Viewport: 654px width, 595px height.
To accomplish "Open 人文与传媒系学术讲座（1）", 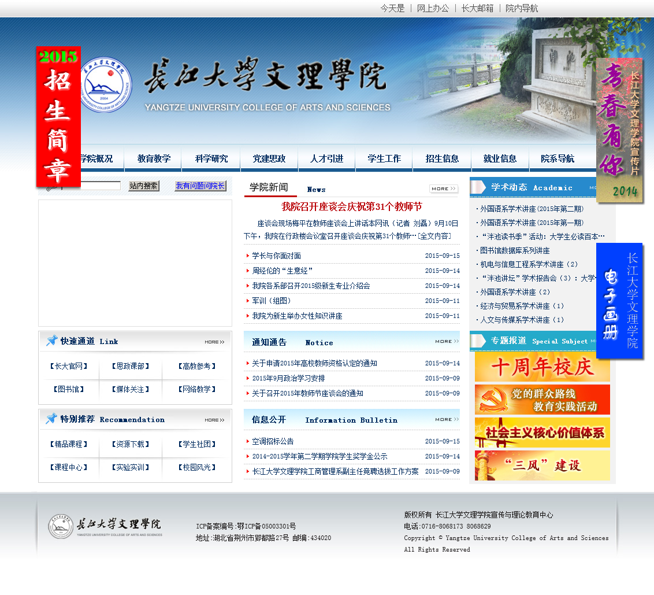I will point(522,320).
